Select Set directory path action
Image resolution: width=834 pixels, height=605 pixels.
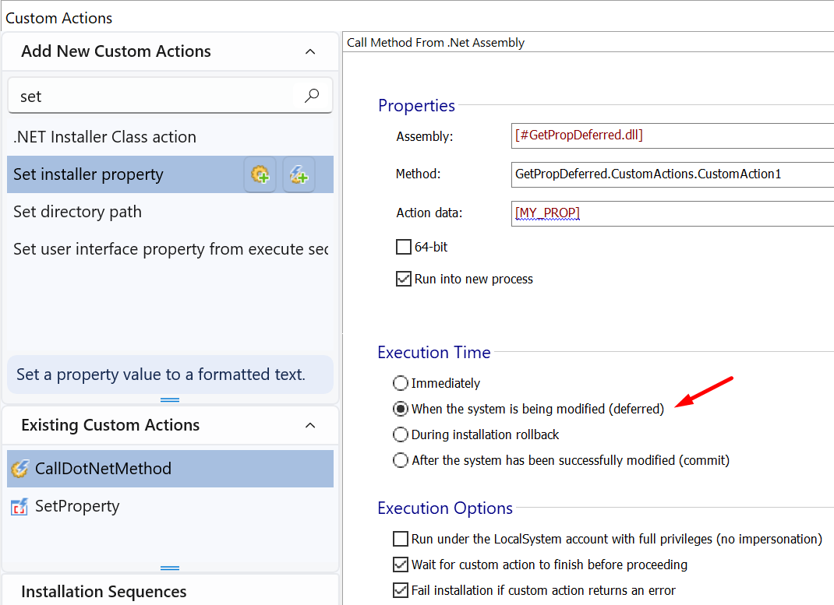tap(78, 212)
